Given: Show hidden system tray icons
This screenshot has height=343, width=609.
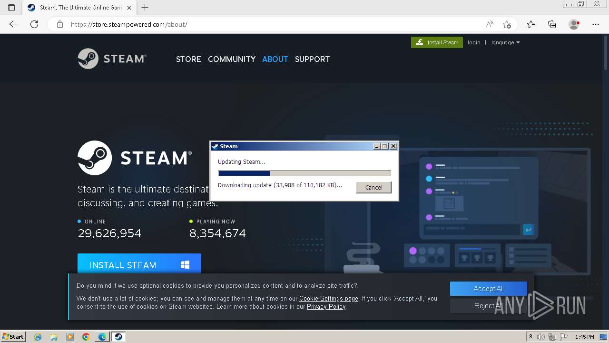Looking at the screenshot, I should [x=531, y=337].
